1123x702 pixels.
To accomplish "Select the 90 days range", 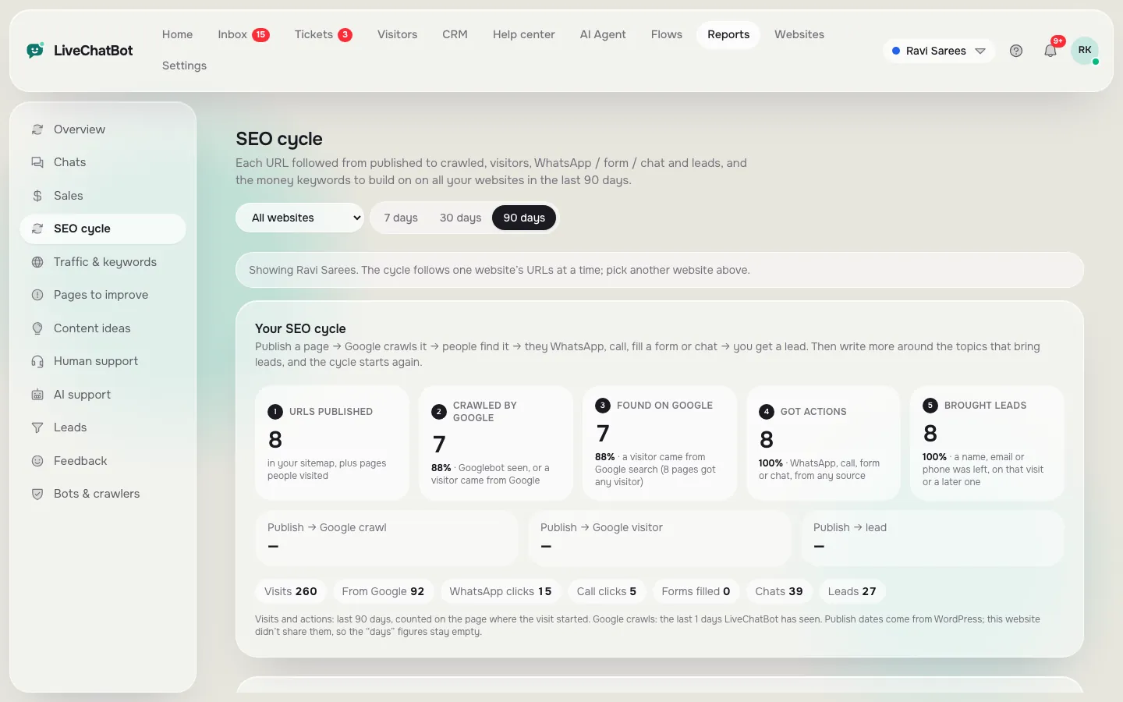I will (x=524, y=218).
